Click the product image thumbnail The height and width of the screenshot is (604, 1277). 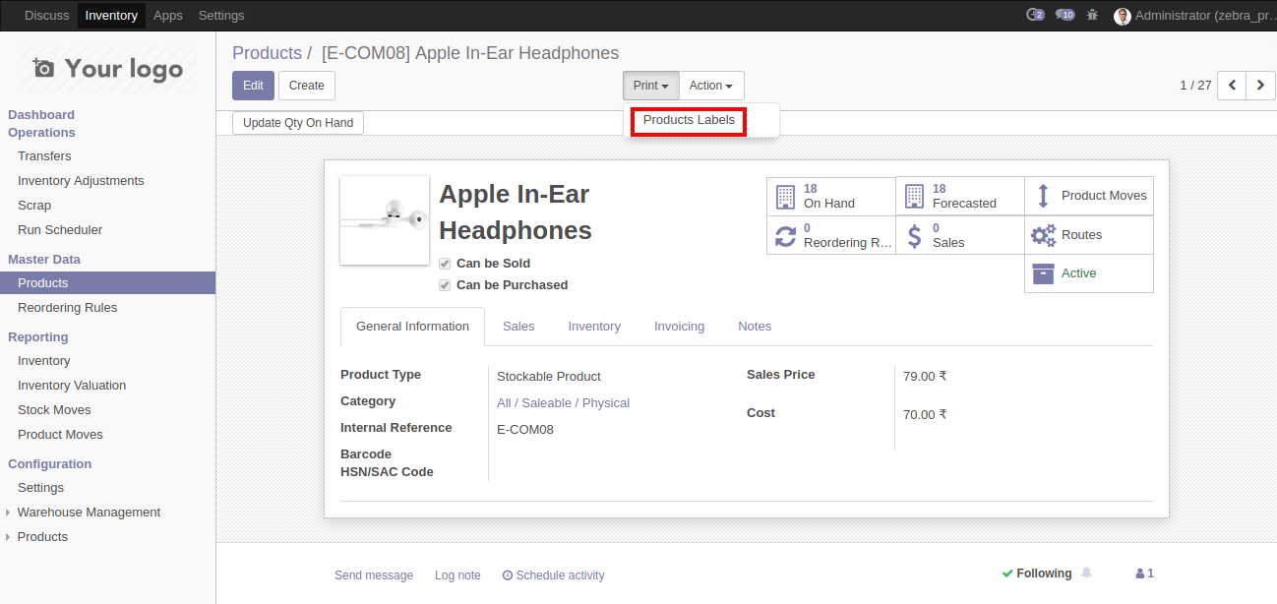pyautogui.click(x=385, y=220)
